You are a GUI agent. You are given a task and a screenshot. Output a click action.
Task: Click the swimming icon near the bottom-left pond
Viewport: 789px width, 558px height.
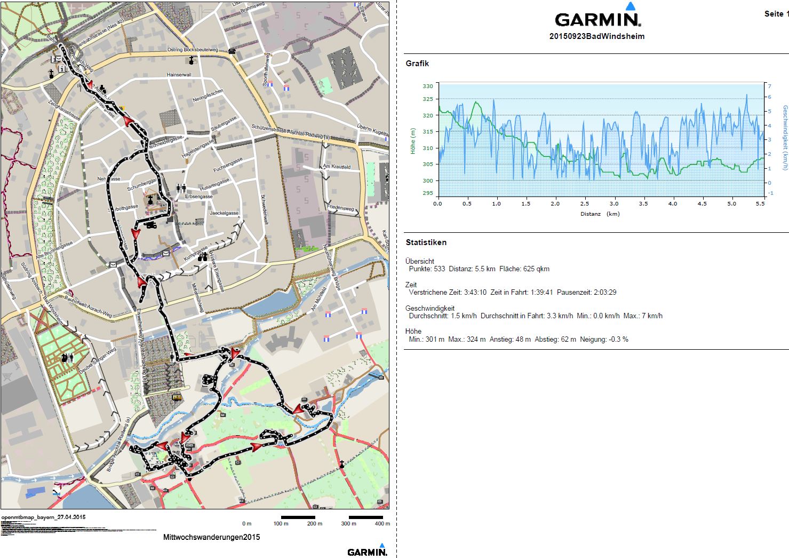click(x=57, y=490)
